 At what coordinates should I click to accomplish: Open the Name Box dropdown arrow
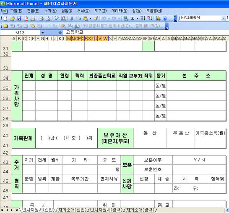click(x=42, y=33)
